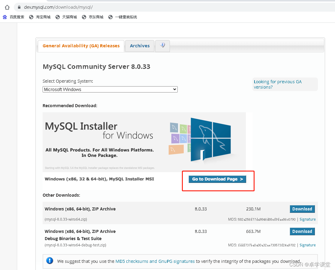335x270 pixels.
Task: Open Signature link for mysql-8.0.33-winx64.zip
Action: 307,219
